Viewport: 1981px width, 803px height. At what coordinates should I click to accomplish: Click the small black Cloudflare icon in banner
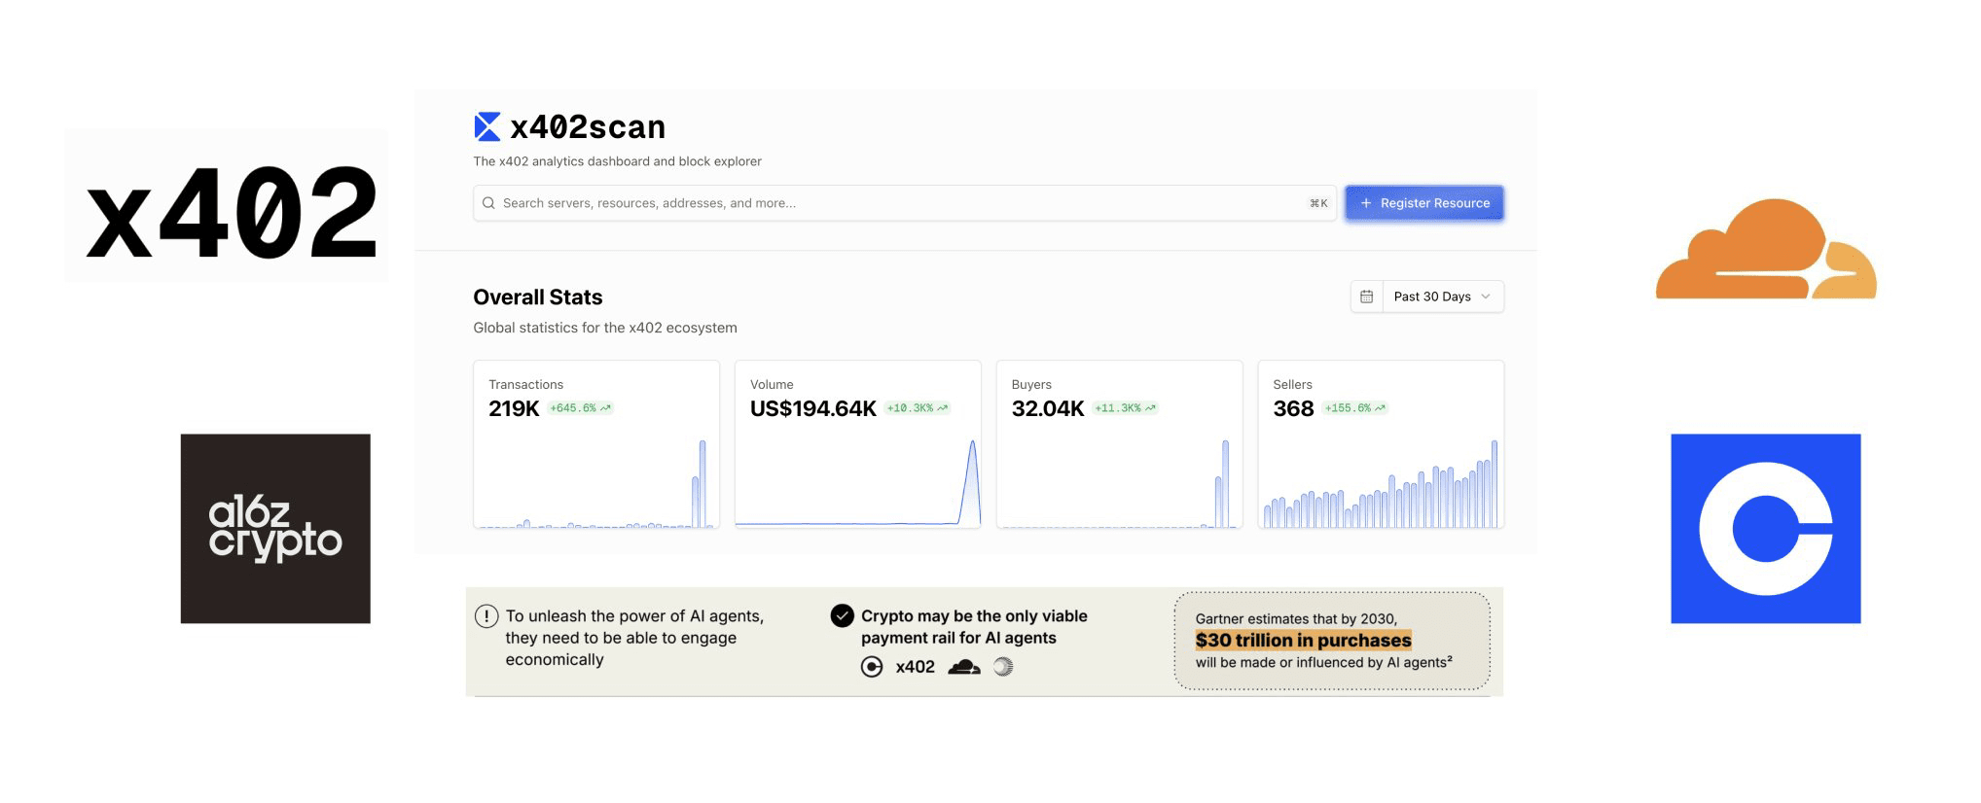(963, 667)
